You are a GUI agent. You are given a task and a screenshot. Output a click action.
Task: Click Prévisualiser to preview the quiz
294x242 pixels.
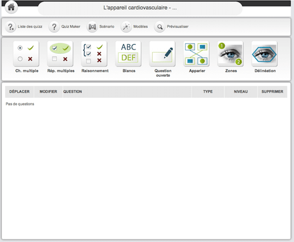click(x=171, y=26)
